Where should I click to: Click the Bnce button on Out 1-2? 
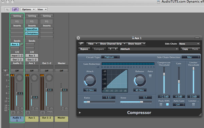50,112
